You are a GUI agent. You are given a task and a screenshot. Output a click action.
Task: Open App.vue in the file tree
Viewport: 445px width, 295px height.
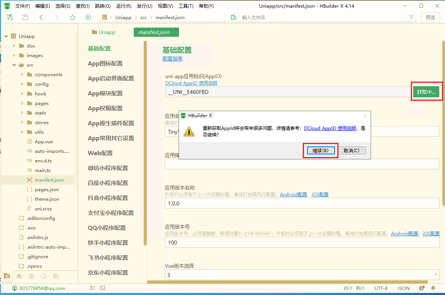pyautogui.click(x=44, y=141)
